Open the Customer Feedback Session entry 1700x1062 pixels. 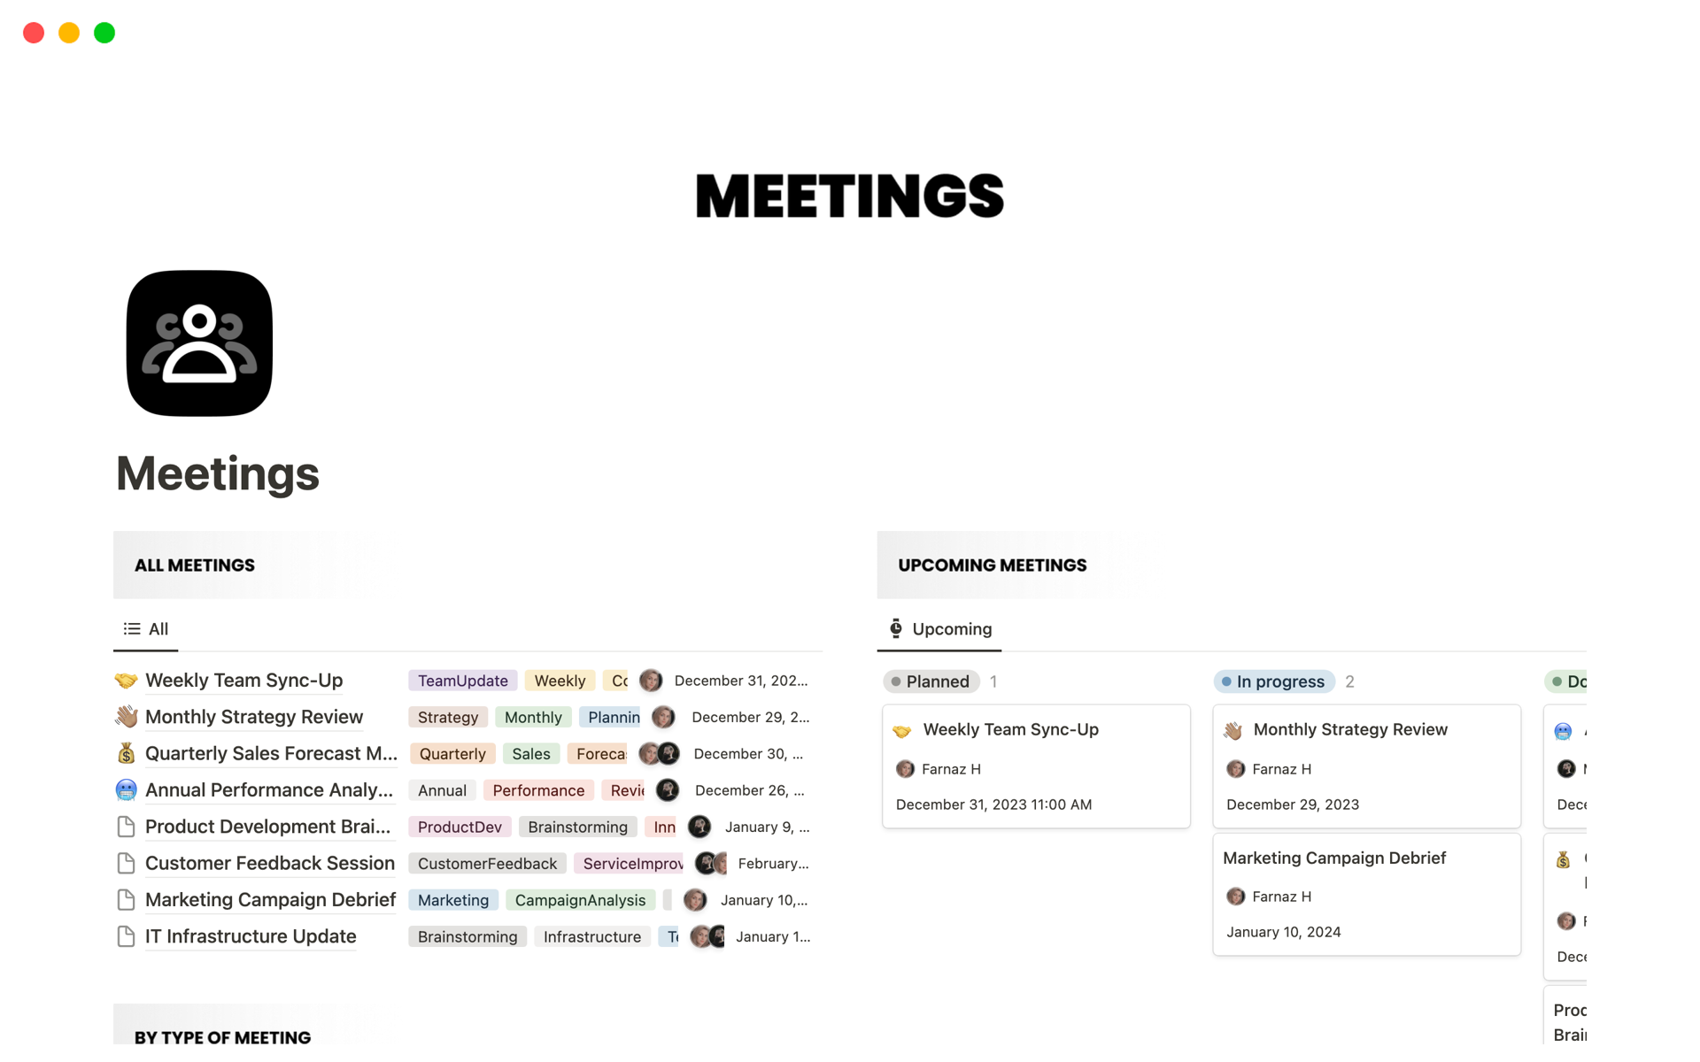click(269, 863)
